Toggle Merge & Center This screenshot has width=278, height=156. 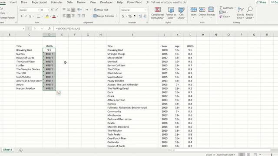click(104, 16)
